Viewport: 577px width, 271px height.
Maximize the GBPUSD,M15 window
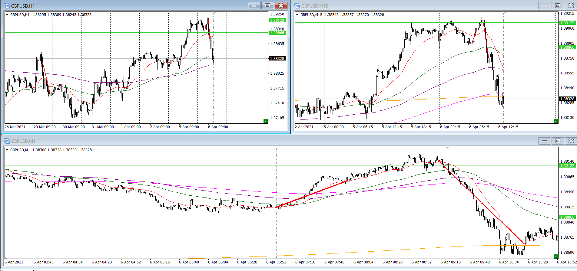[x=558, y=6]
